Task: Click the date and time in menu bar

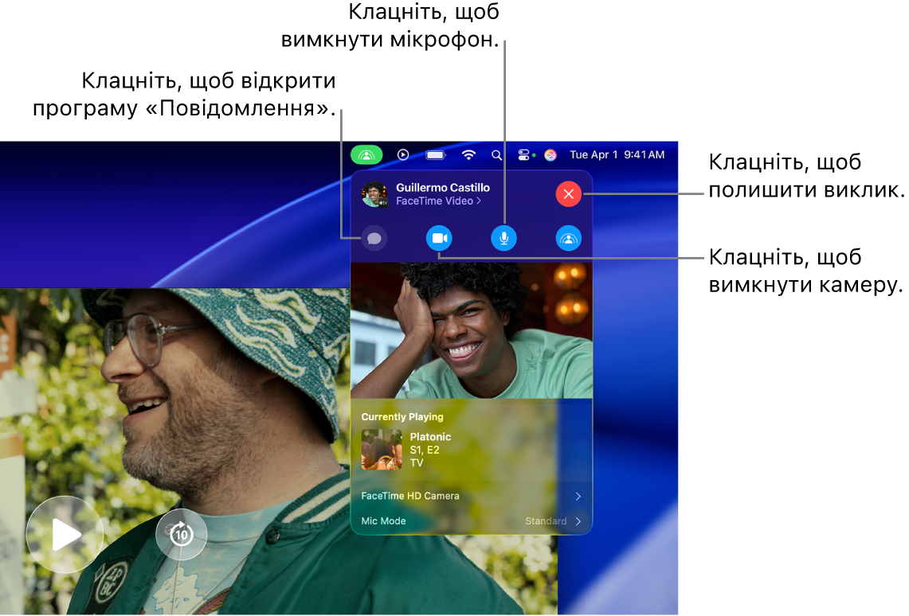Action: coord(617,154)
